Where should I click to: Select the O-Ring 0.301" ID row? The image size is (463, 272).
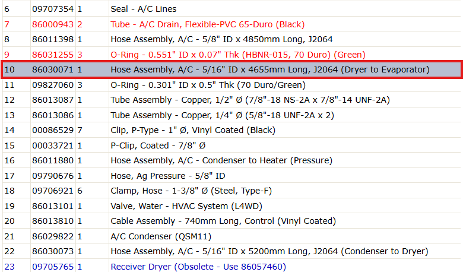coord(231,85)
